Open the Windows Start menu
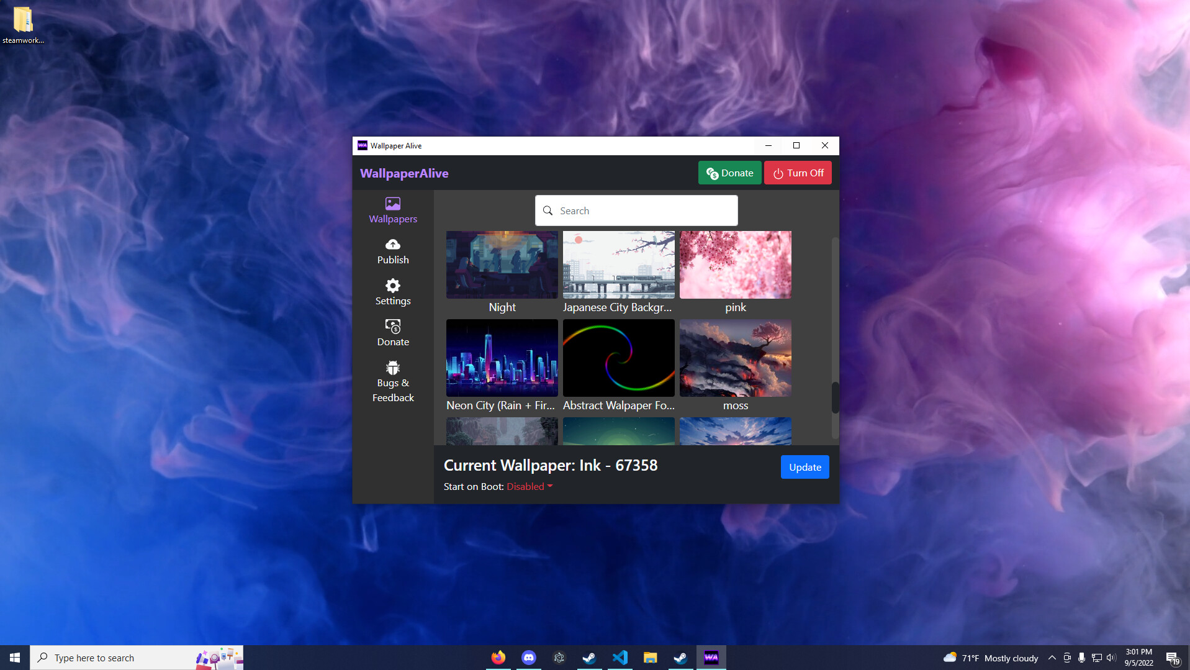The width and height of the screenshot is (1190, 670). pos(14,657)
